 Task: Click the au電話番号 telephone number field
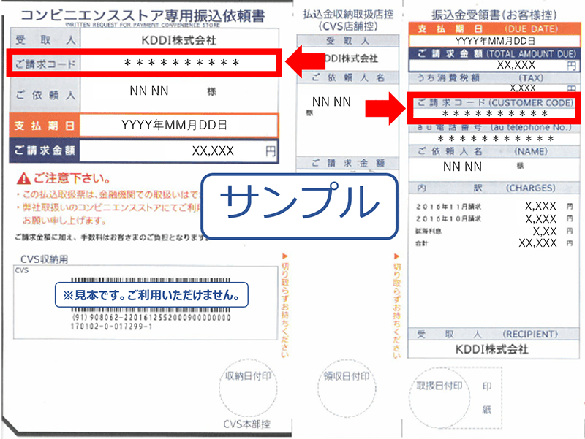tap(494, 134)
